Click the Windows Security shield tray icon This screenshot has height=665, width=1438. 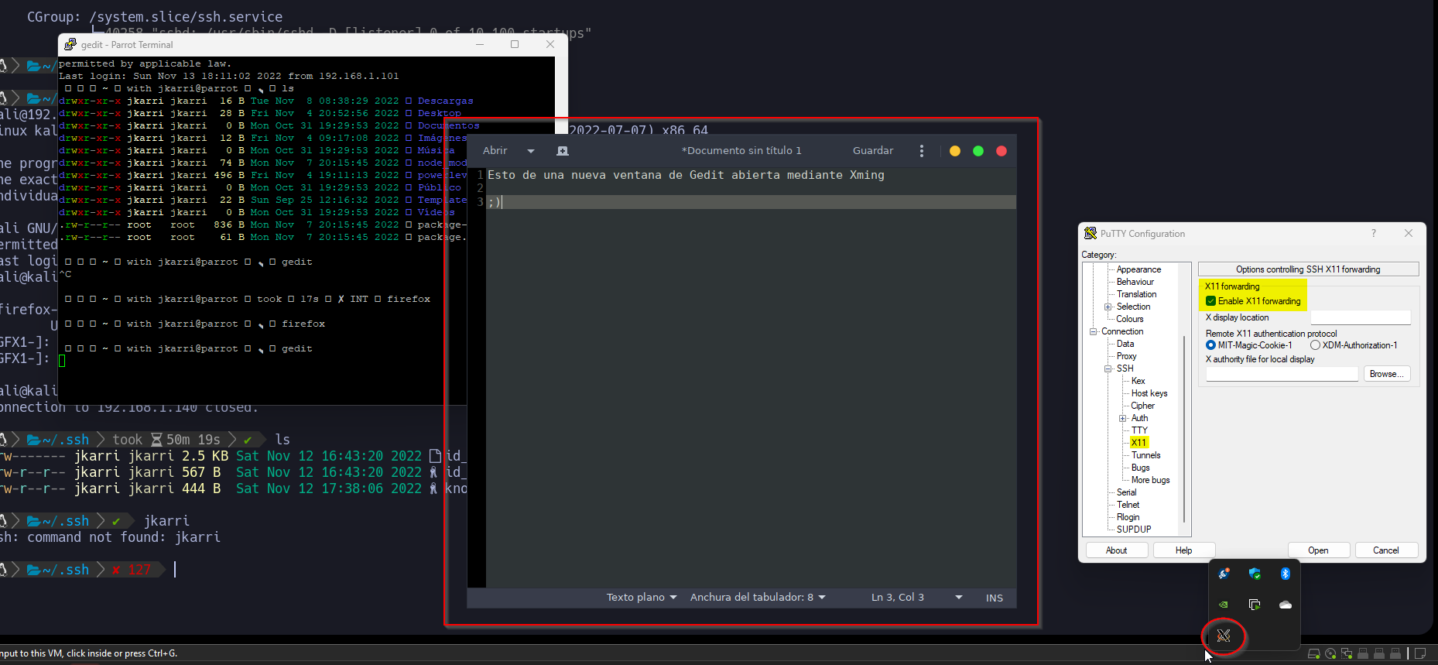point(1255,574)
